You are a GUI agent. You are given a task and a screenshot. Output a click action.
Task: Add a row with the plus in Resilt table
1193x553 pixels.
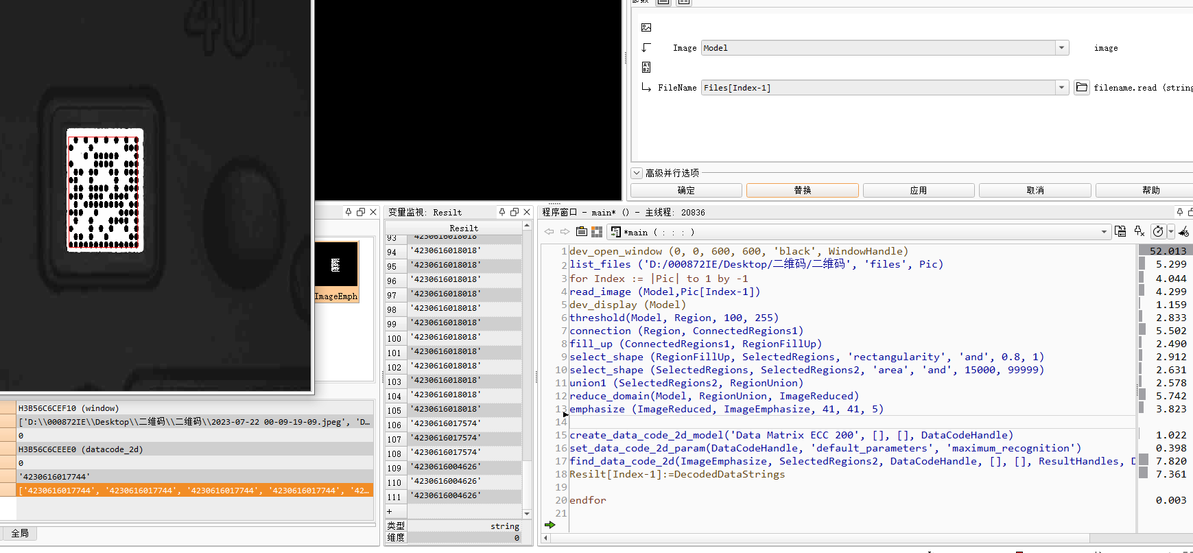tap(390, 511)
